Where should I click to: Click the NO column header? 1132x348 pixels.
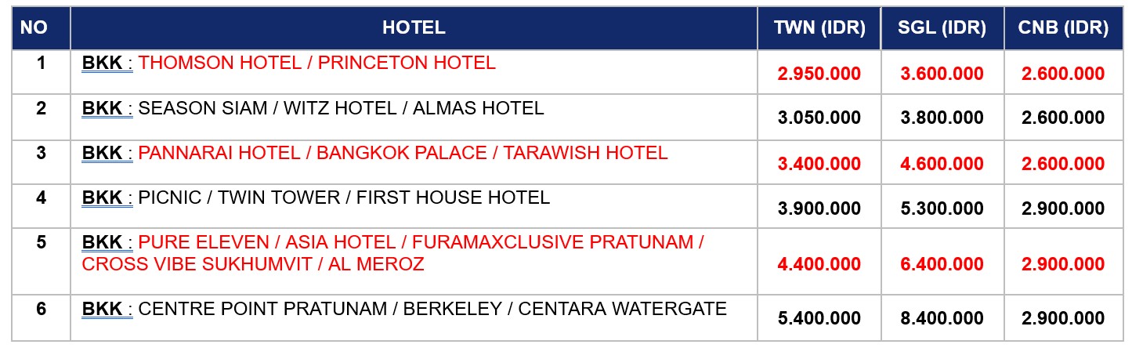tap(34, 28)
